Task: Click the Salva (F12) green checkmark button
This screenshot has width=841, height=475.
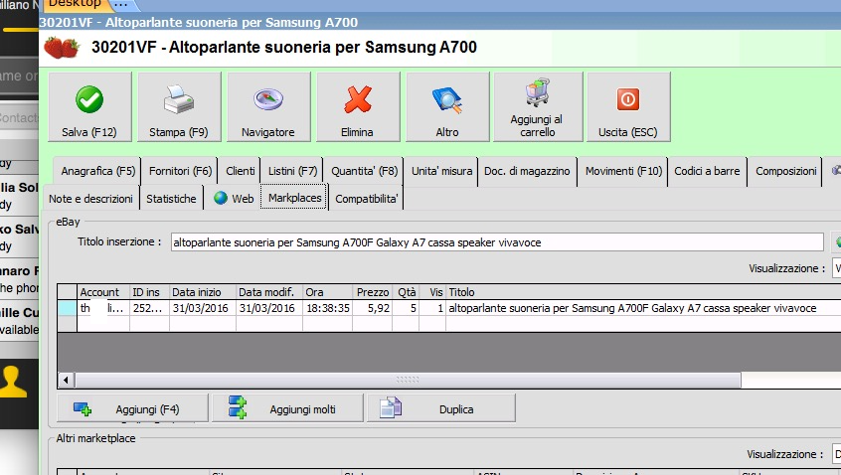Action: pos(89,107)
